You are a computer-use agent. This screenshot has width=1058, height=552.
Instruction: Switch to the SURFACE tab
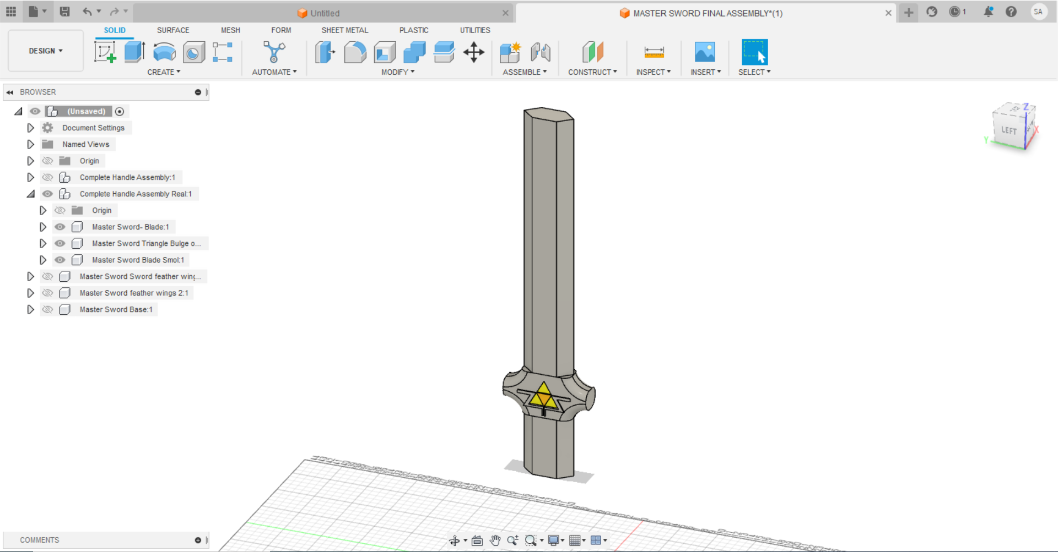pyautogui.click(x=173, y=30)
